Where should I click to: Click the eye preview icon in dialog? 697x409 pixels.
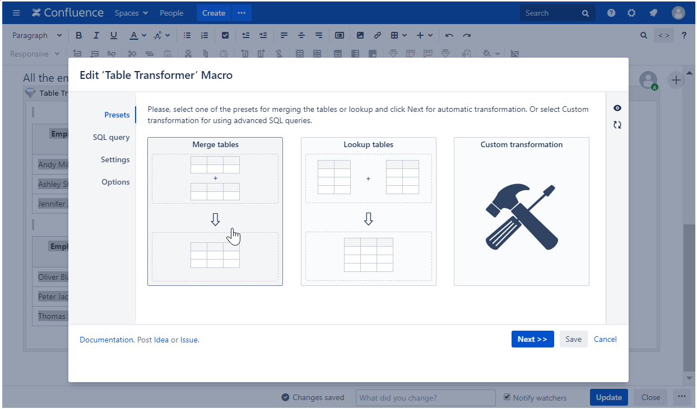pos(617,108)
